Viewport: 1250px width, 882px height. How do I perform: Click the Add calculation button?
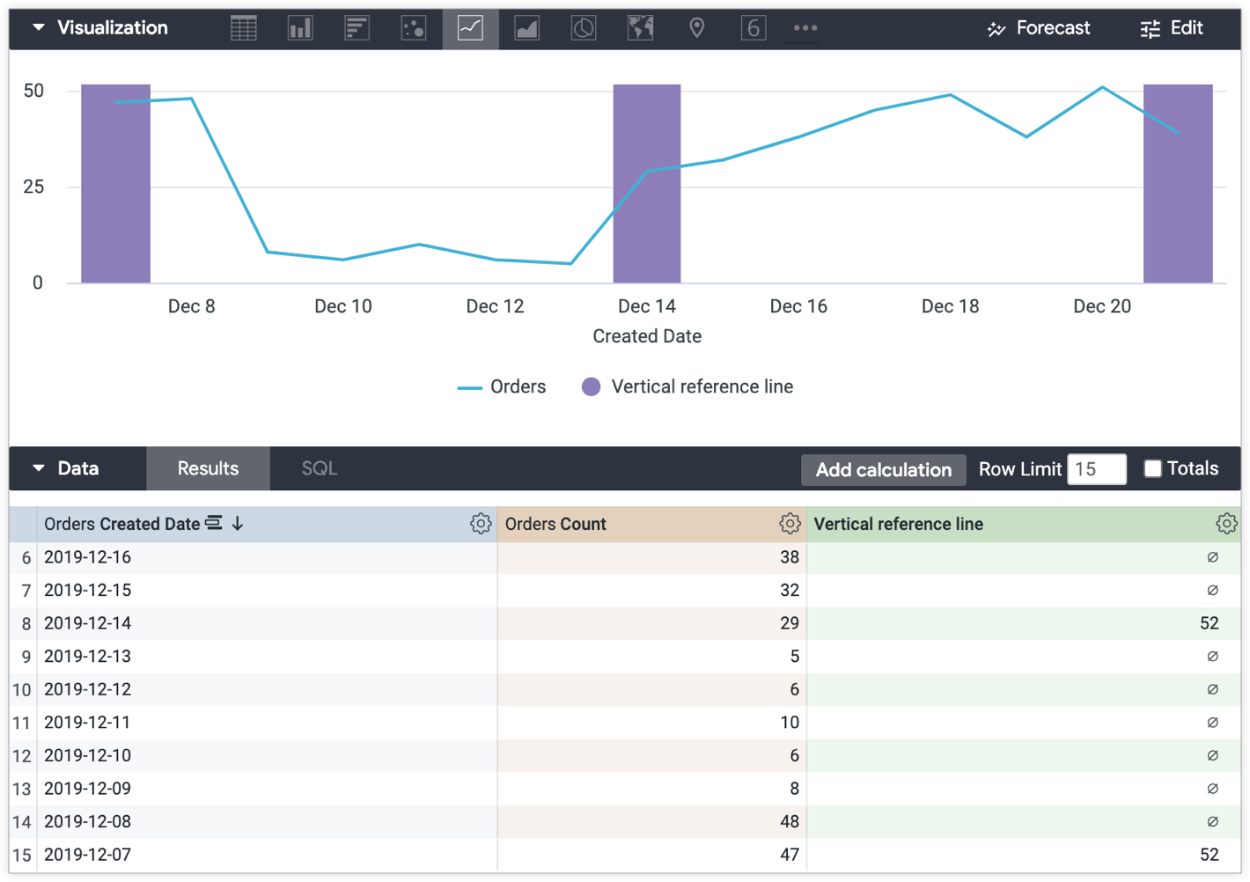point(883,469)
